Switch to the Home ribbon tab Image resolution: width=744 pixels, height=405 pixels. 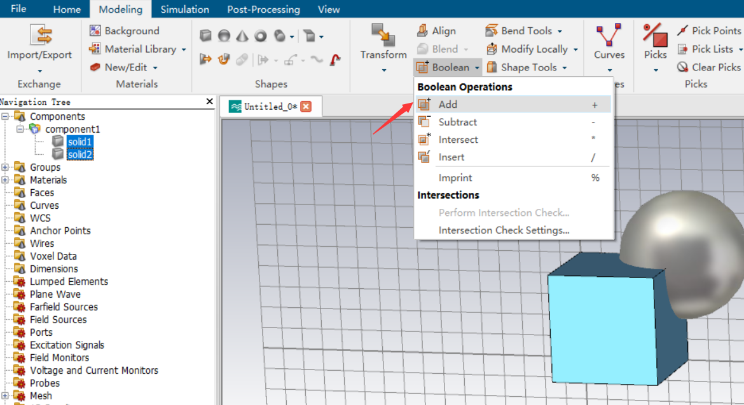tap(67, 9)
